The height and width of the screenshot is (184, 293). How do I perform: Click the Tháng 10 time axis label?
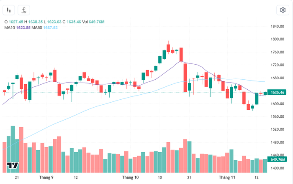[x=130, y=177]
